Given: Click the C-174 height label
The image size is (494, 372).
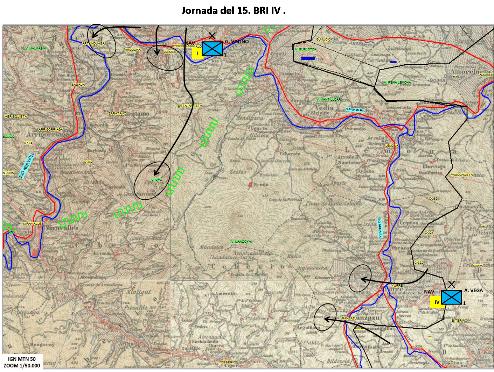Looking at the screenshot, I should (x=28, y=143).
